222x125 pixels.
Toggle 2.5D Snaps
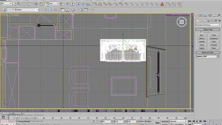95,4
